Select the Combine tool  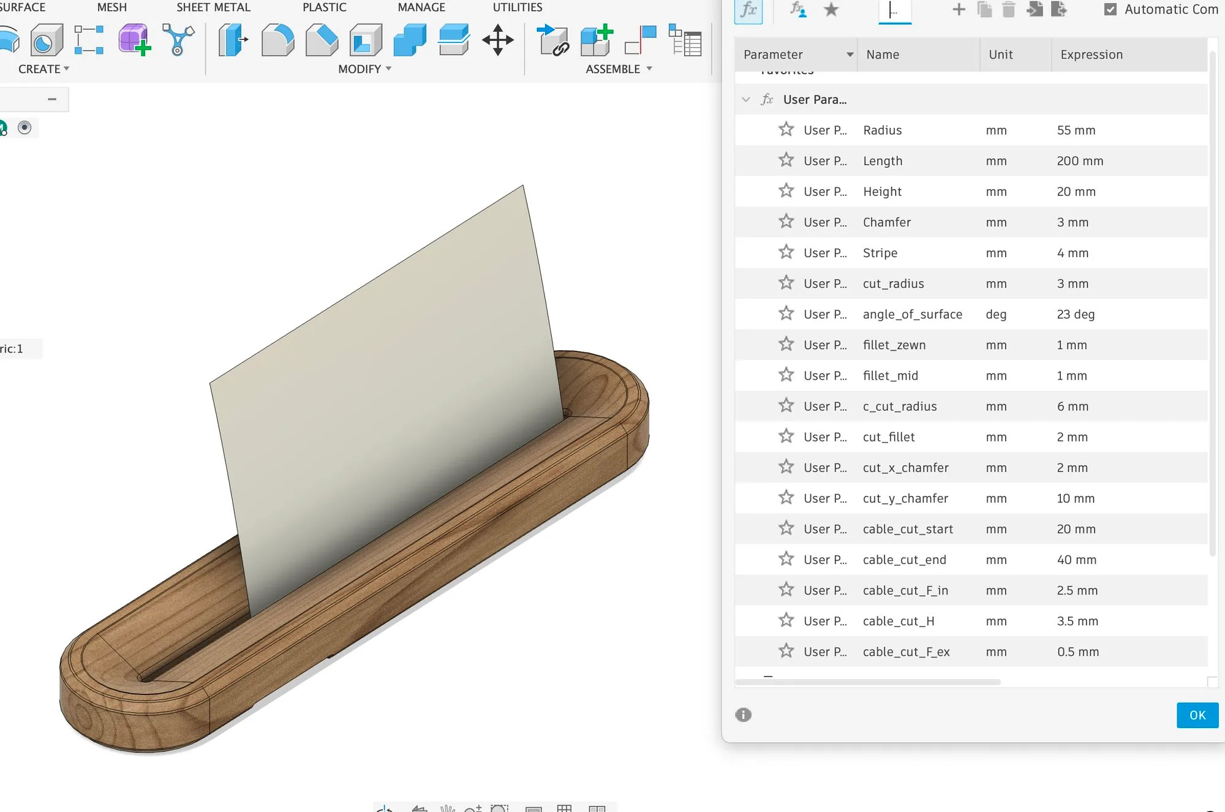tap(410, 40)
